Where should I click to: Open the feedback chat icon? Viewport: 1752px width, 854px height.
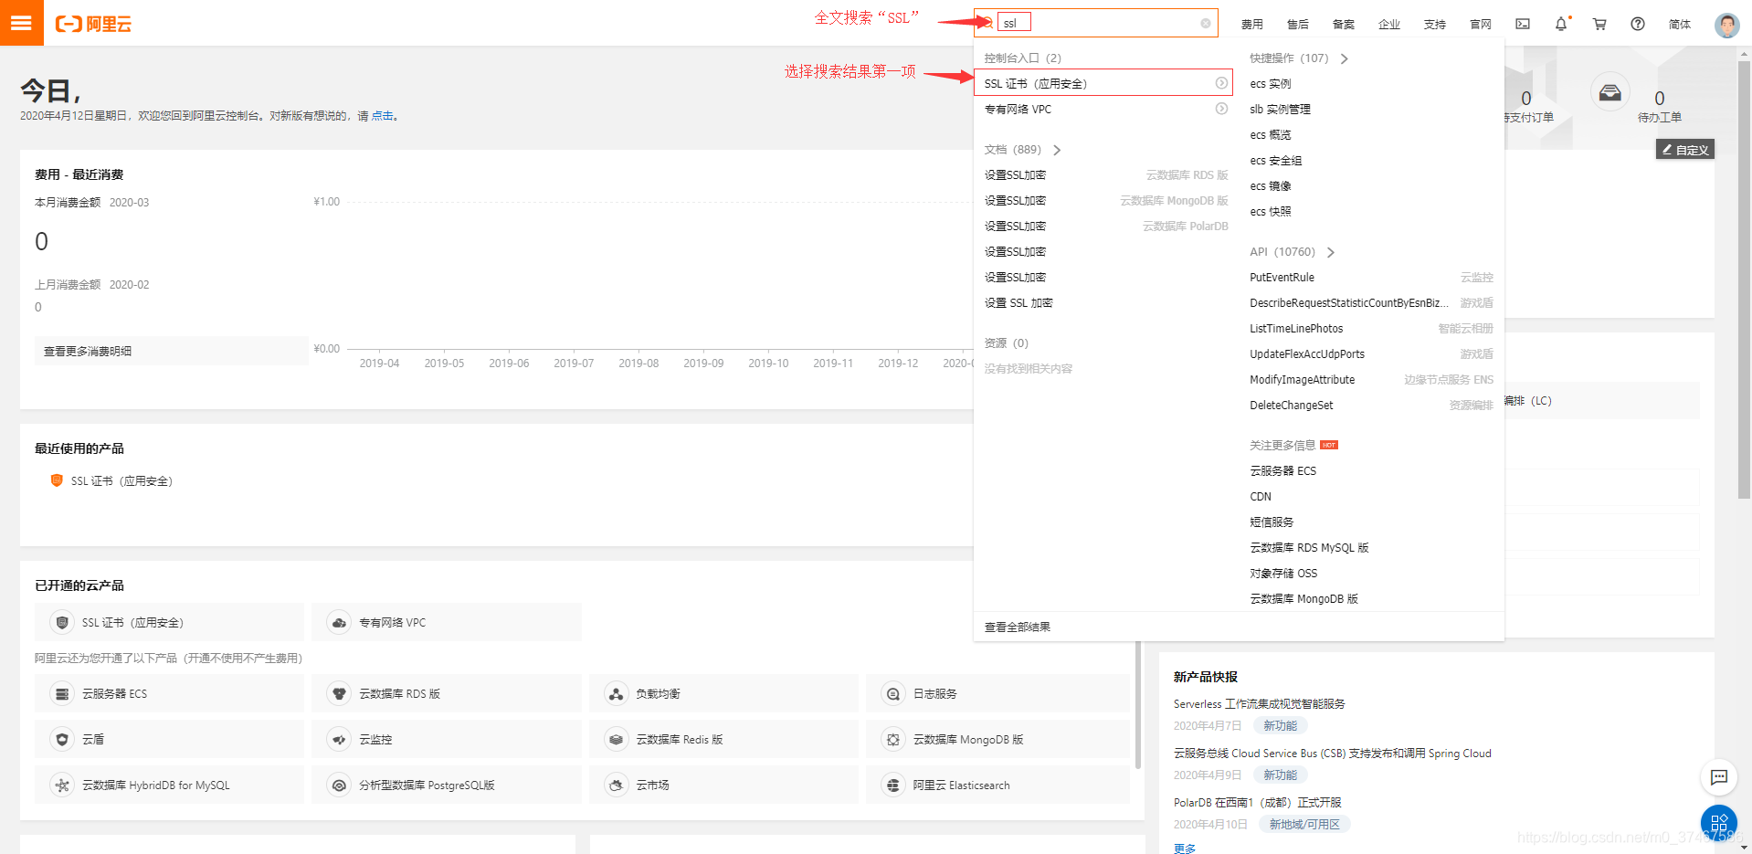1719,777
